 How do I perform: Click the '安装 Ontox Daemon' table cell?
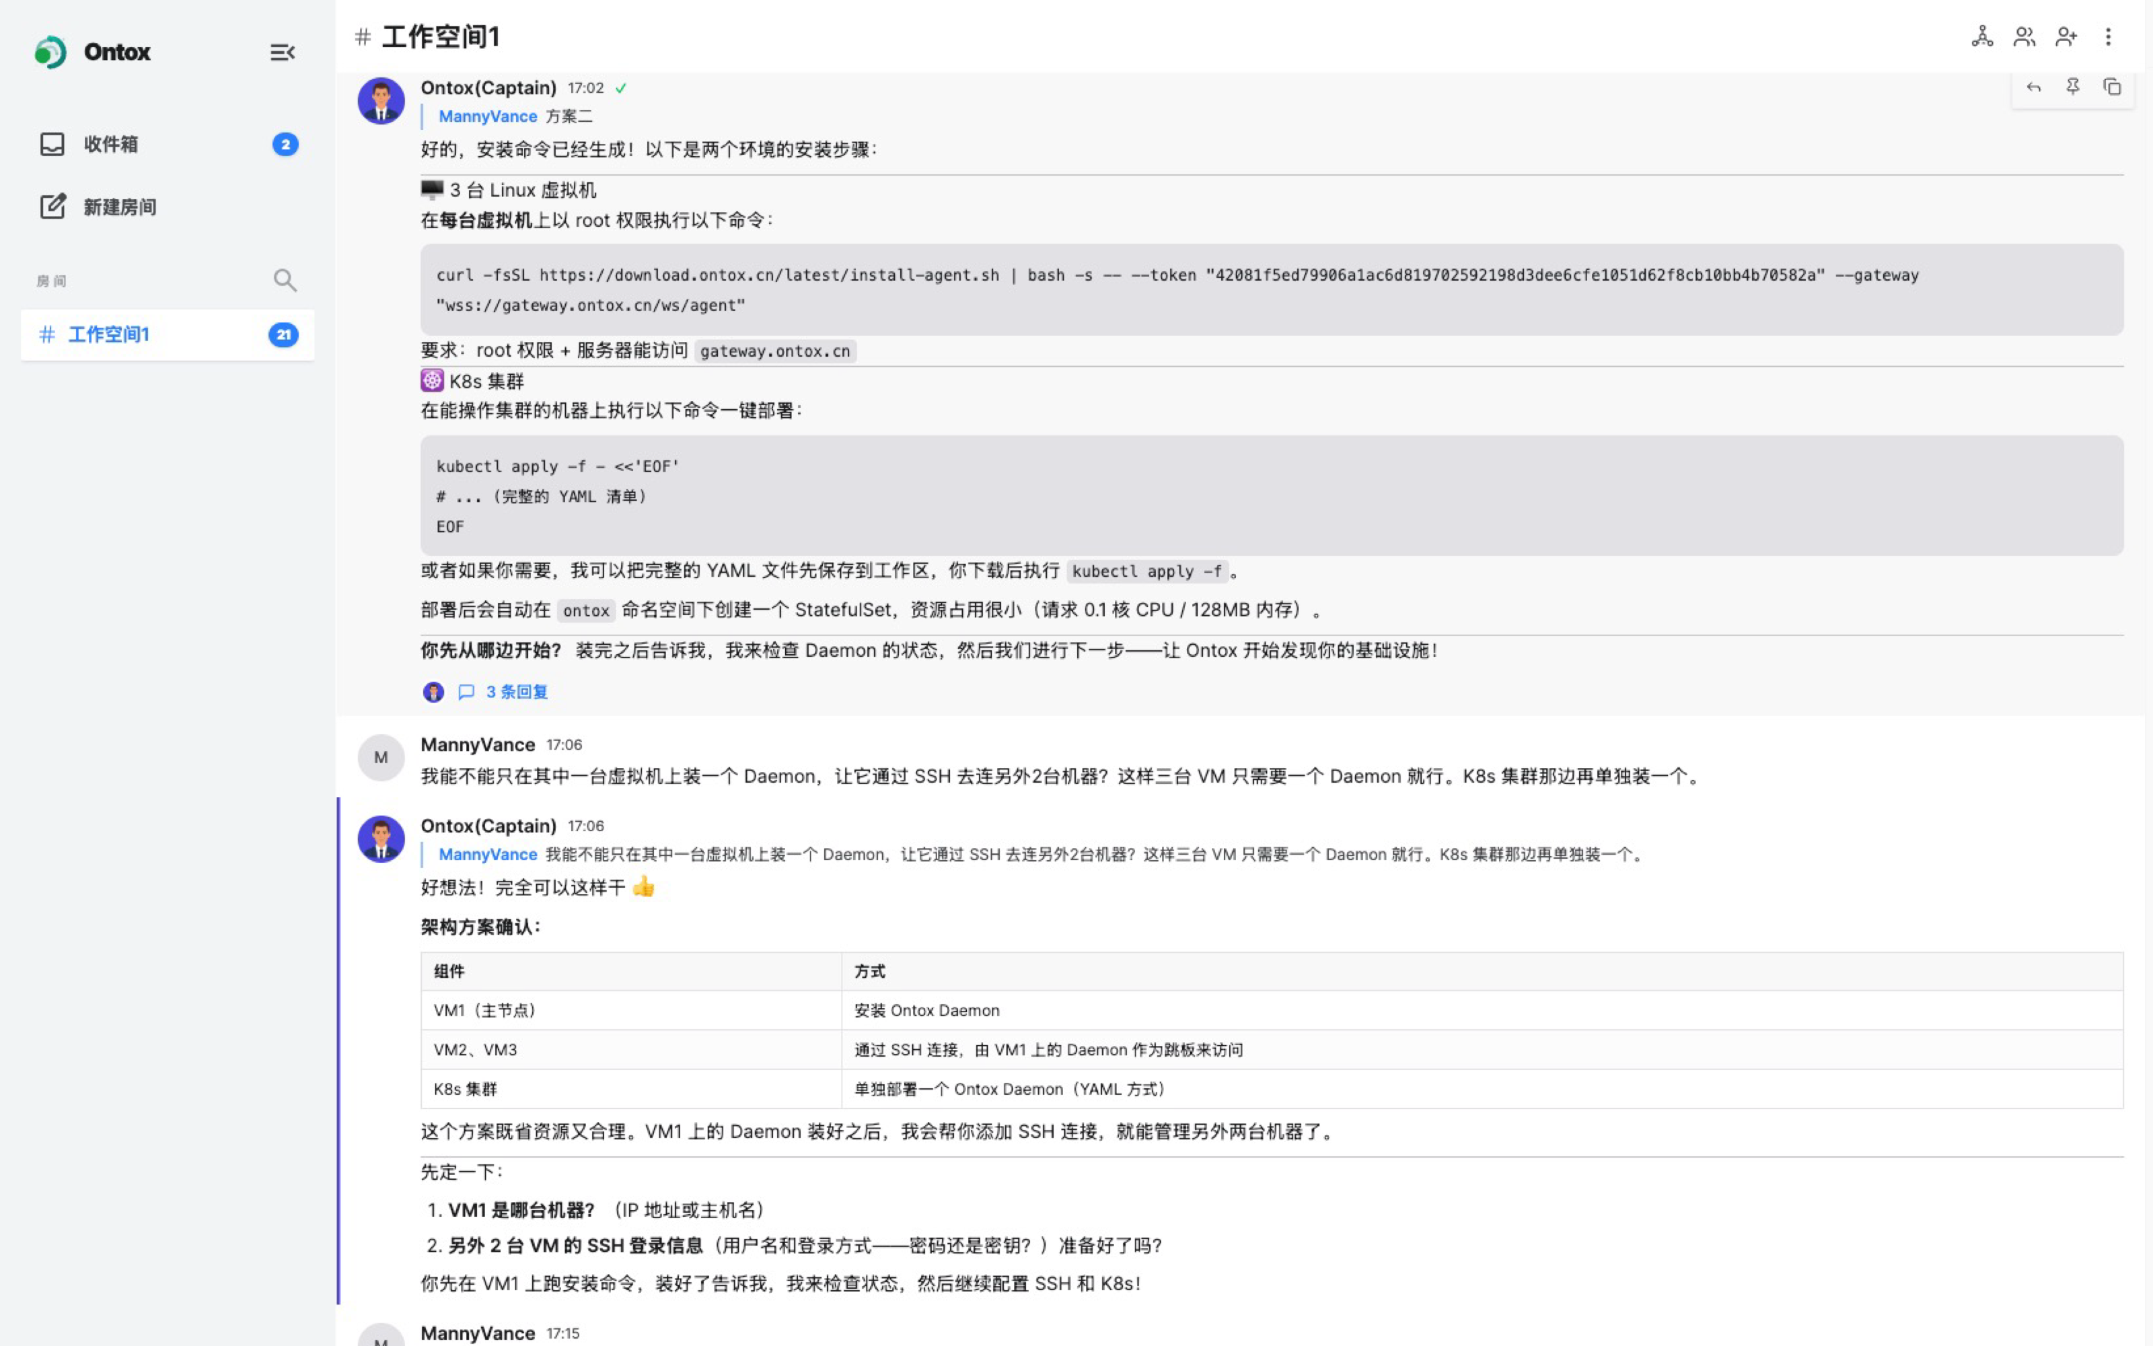1482,1010
